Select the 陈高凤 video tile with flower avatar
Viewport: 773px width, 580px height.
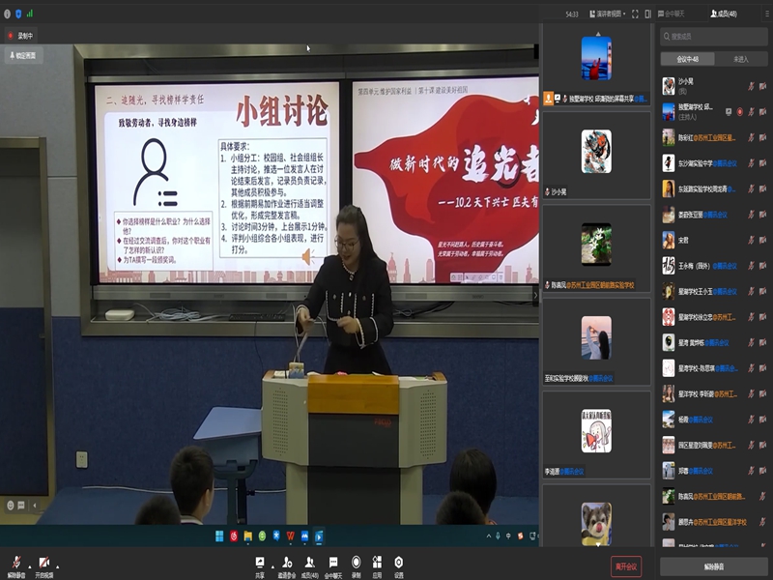point(596,248)
